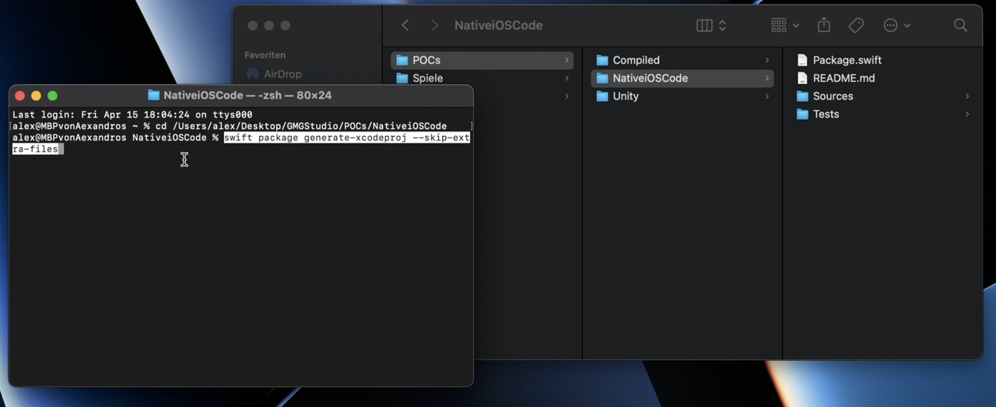996x407 pixels.
Task: Expand chevron of POCs folder
Action: (x=566, y=60)
